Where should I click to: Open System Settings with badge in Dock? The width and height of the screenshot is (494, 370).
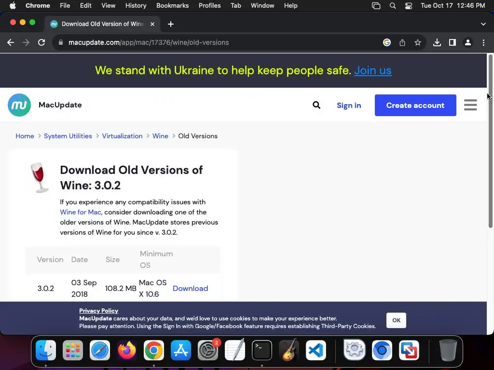point(208,350)
